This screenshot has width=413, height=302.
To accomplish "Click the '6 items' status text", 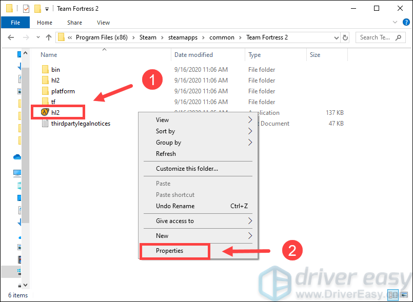I will [x=18, y=295].
